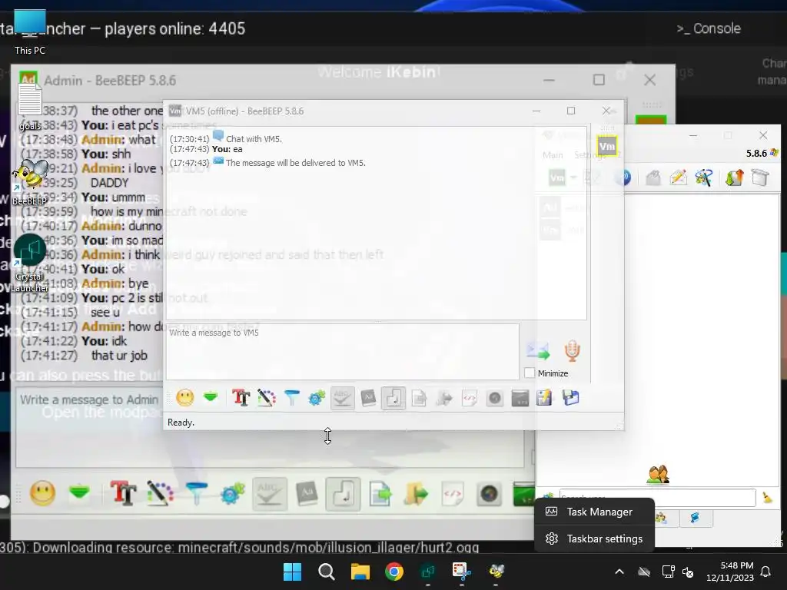Open Vm status dropdown arrow in BeeBEEP main

pyautogui.click(x=573, y=177)
